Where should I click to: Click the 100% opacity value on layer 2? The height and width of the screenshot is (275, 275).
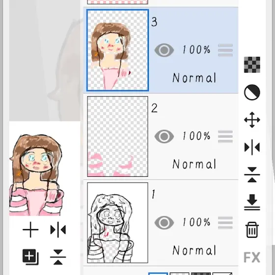(x=196, y=136)
